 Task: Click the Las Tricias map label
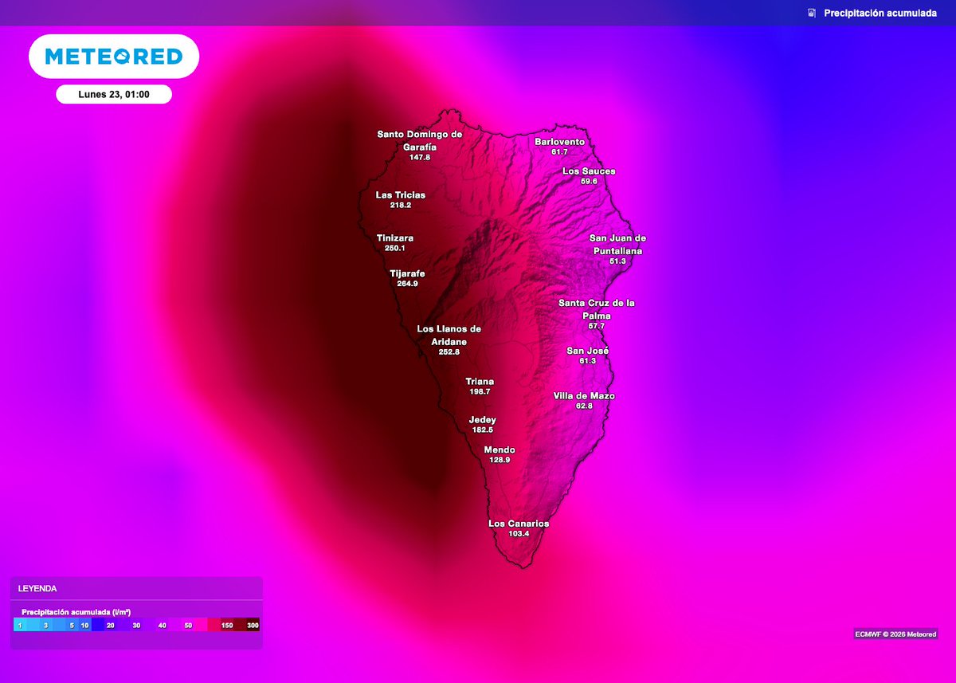click(x=401, y=195)
